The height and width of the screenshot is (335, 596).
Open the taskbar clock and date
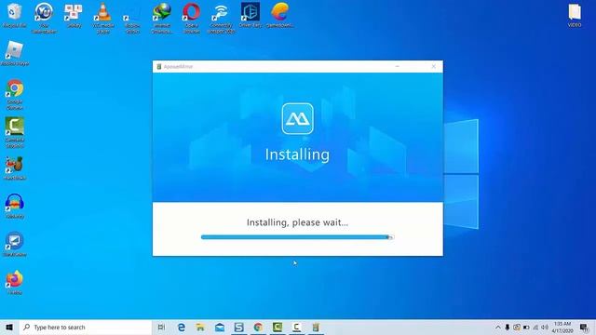562,327
